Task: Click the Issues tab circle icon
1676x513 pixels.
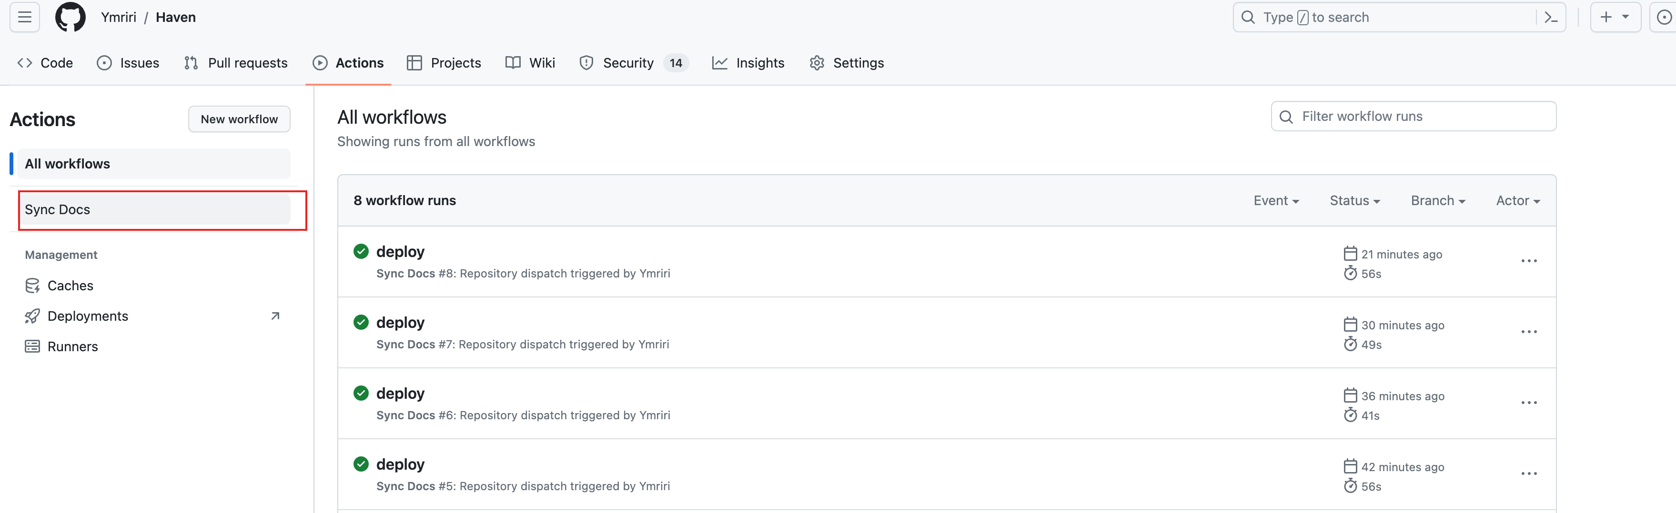Action: (x=104, y=63)
